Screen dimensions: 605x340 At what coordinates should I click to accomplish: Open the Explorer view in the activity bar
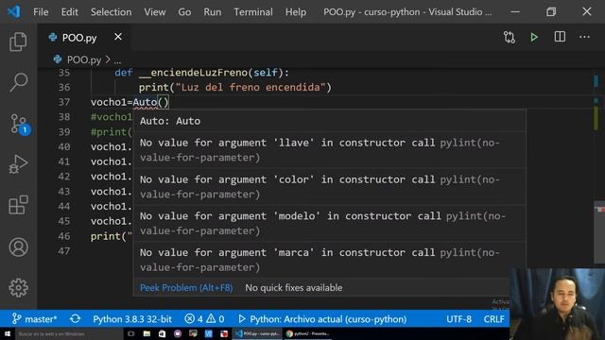18,42
